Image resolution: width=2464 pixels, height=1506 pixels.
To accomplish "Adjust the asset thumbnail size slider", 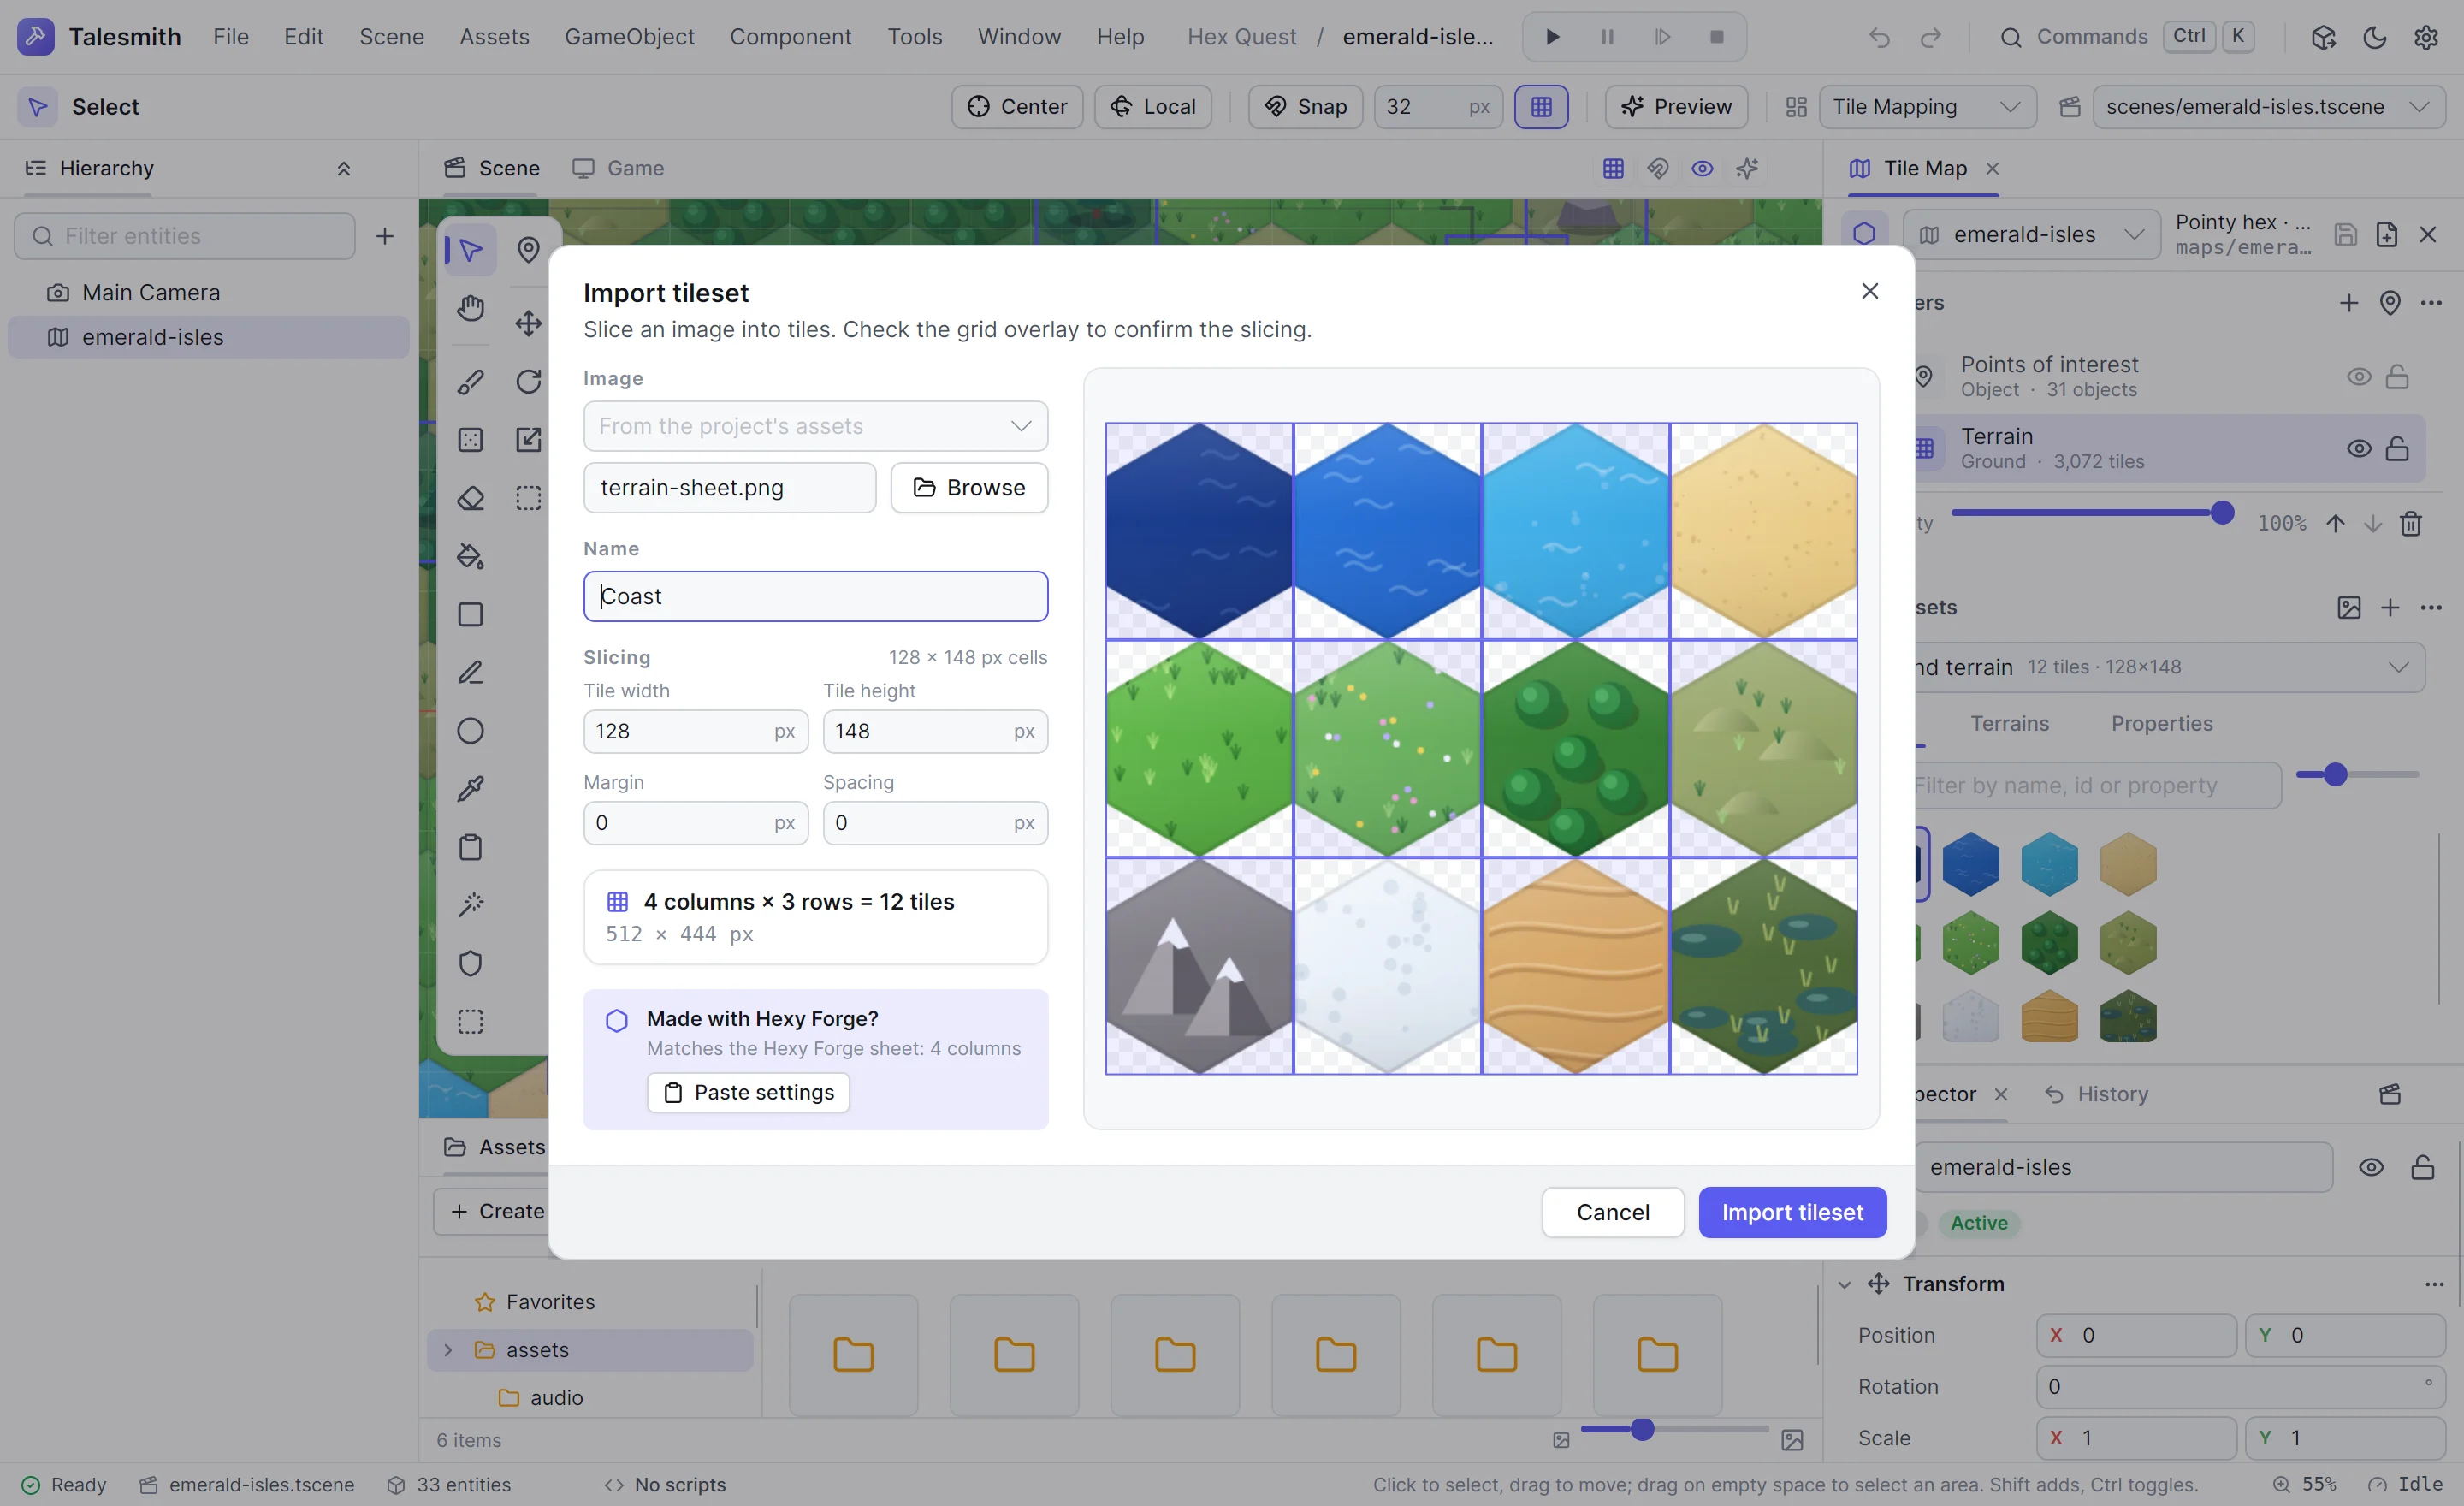I will point(1674,1429).
